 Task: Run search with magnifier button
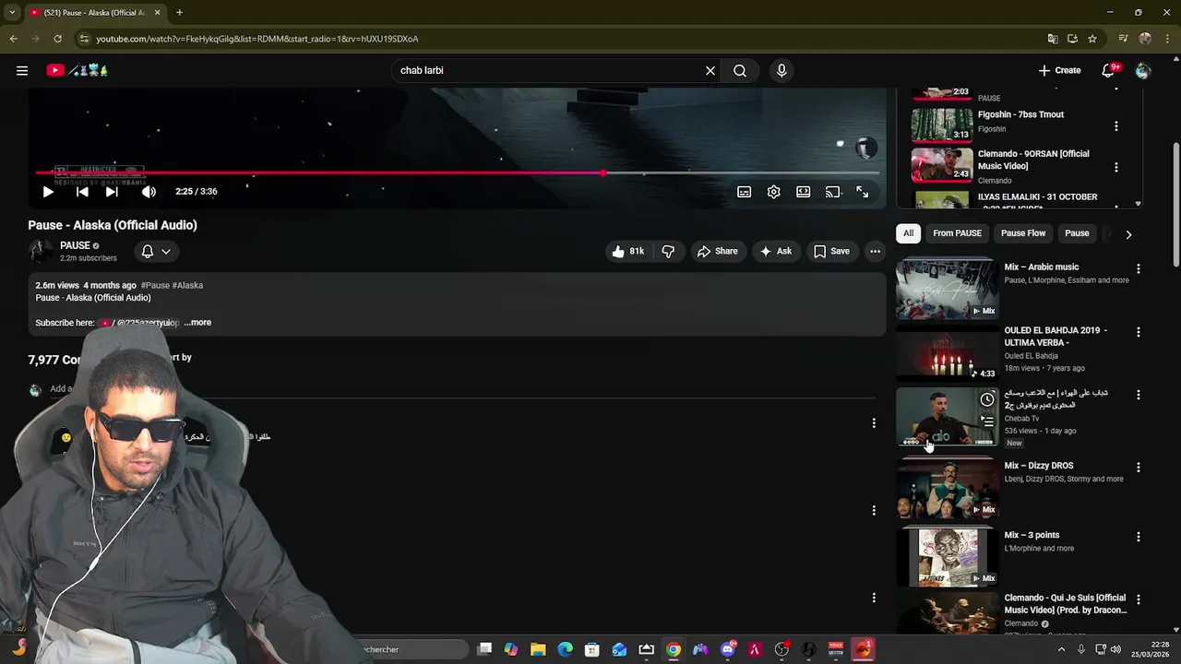click(x=740, y=70)
